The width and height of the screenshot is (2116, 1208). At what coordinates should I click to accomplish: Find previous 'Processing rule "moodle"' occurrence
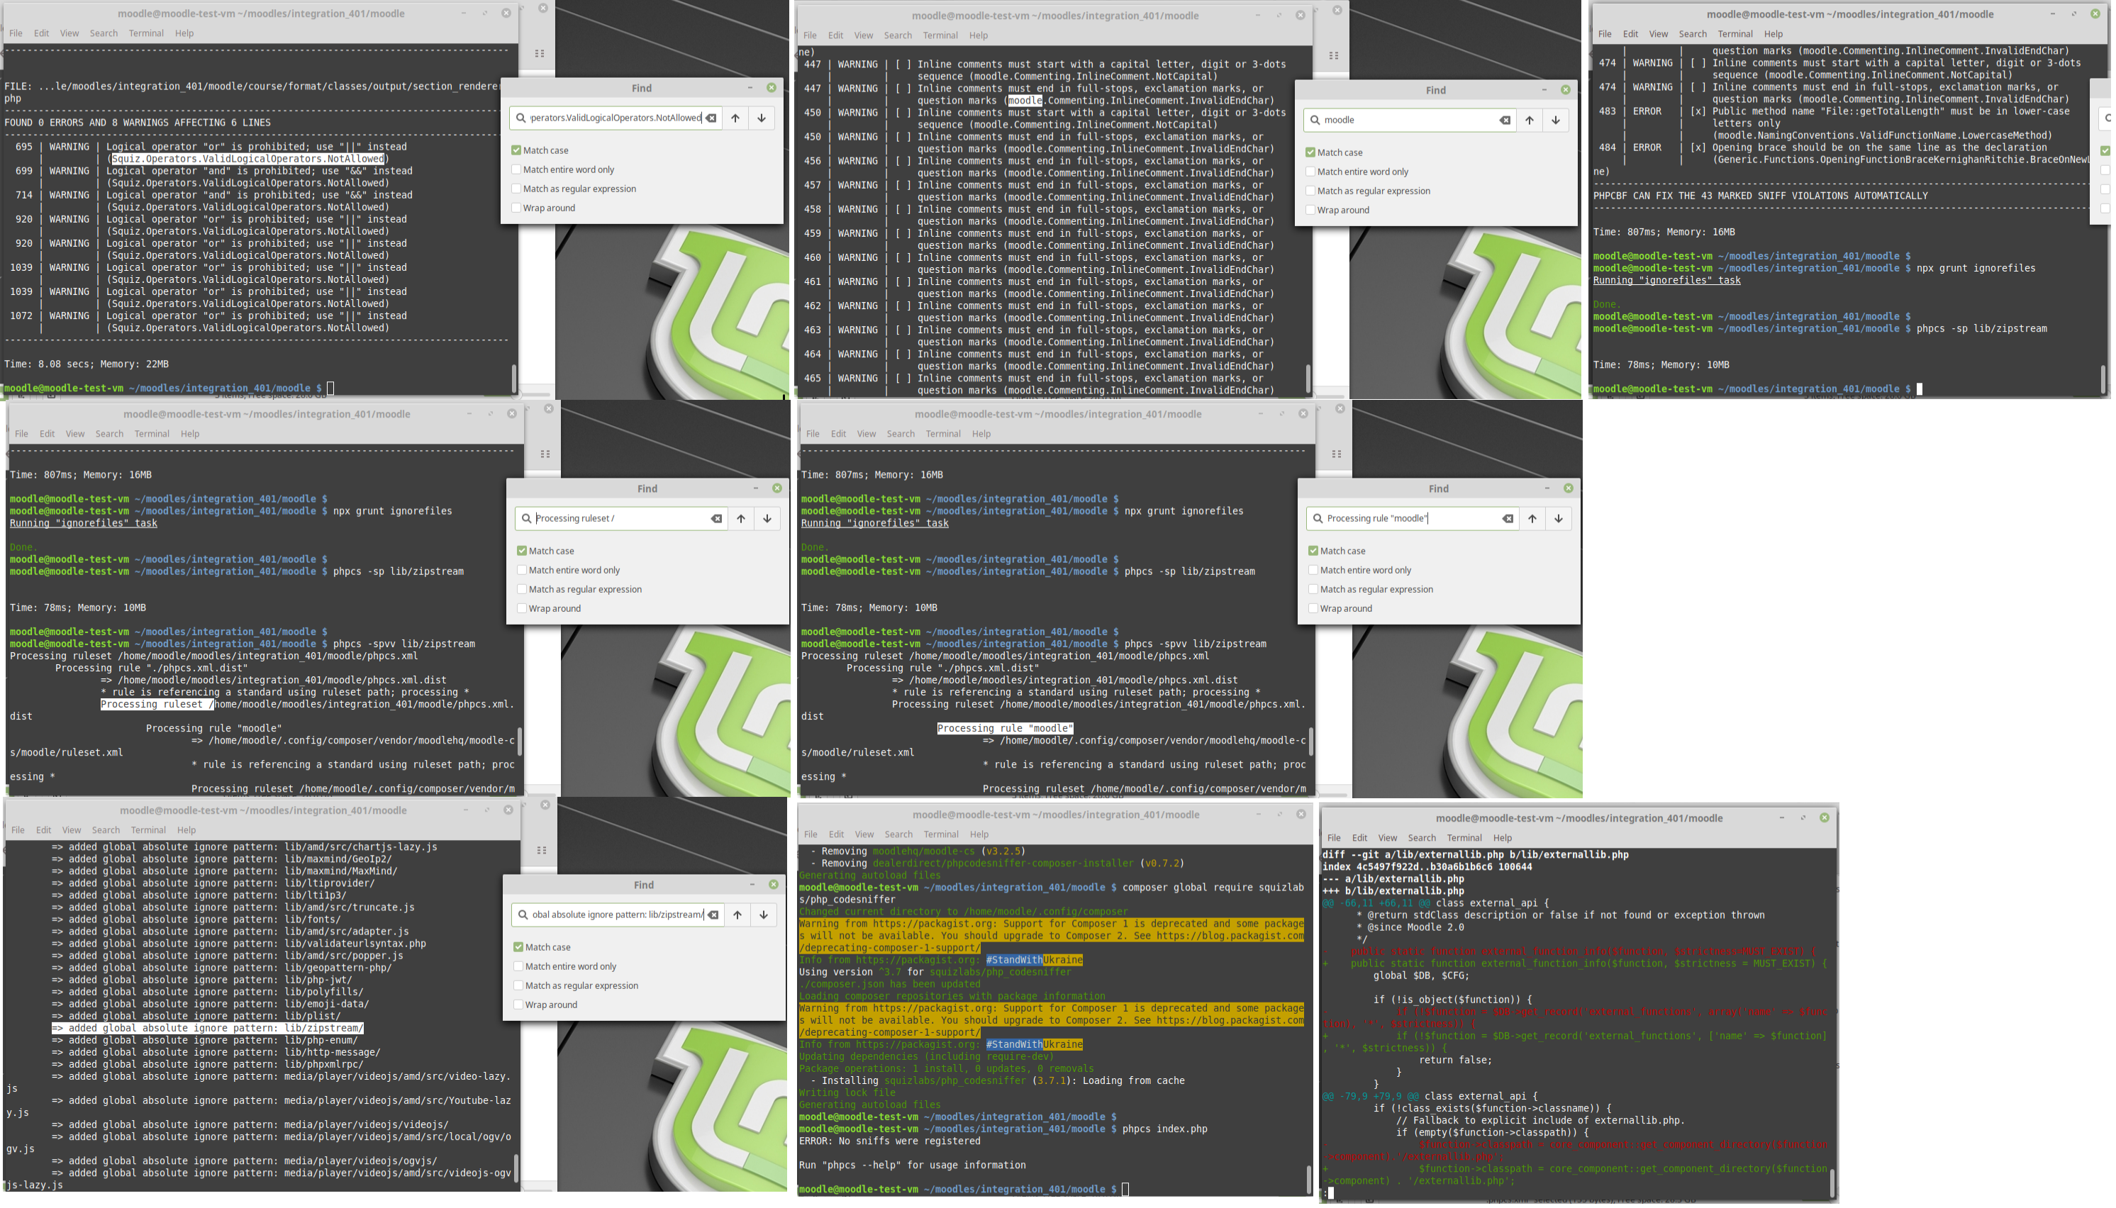click(x=1532, y=518)
